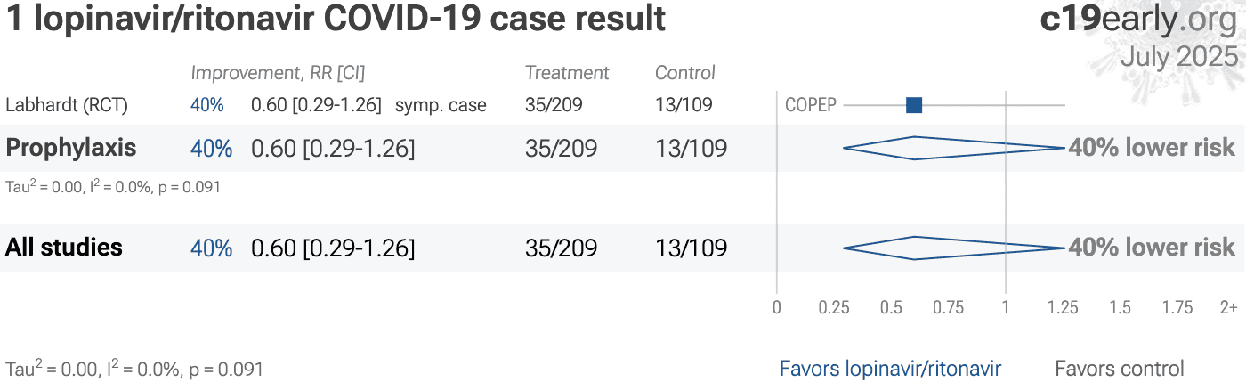Select the Treatment column header
This screenshot has height=382, width=1246.
click(x=567, y=73)
